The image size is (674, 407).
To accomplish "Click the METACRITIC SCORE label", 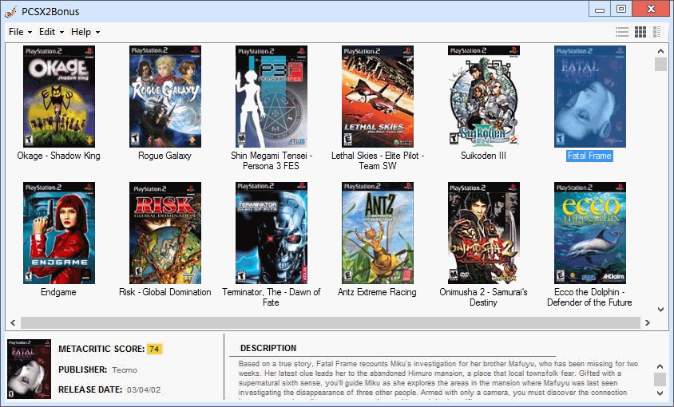I will click(x=101, y=349).
